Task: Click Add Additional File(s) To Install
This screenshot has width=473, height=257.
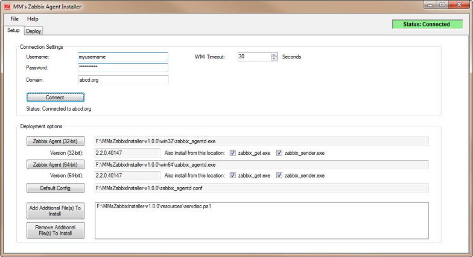Action: pos(56,211)
